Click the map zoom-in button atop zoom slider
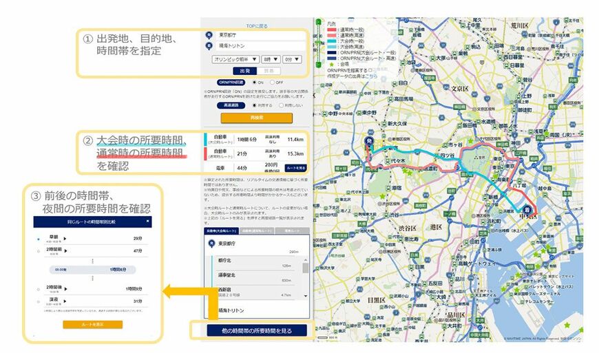This screenshot has width=599, height=353. pyautogui.click(x=318, y=23)
